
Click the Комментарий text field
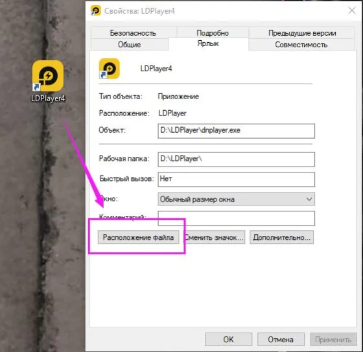pos(237,218)
